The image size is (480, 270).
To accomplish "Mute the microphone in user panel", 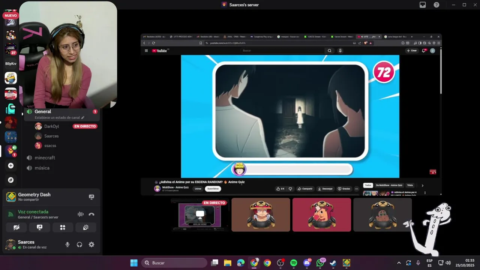I will [67, 244].
